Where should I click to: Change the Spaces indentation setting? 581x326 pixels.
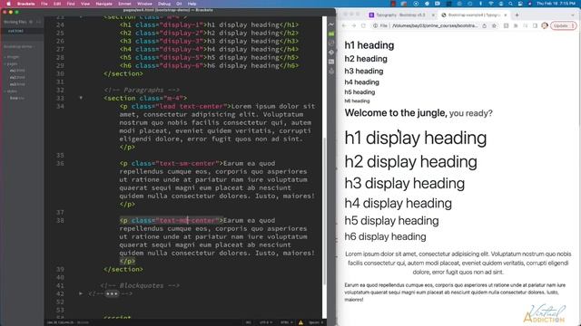(315, 322)
